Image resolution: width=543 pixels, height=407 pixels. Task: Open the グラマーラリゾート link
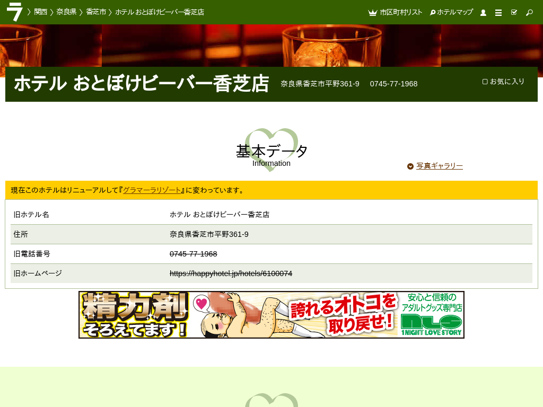click(x=152, y=190)
